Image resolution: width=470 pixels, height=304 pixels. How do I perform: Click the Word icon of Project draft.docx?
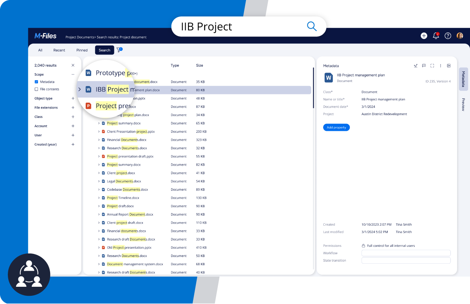coord(103,206)
